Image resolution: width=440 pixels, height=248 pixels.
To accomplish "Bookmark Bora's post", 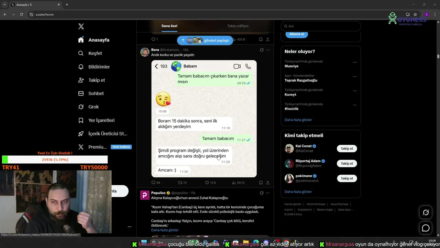I will click(261, 183).
